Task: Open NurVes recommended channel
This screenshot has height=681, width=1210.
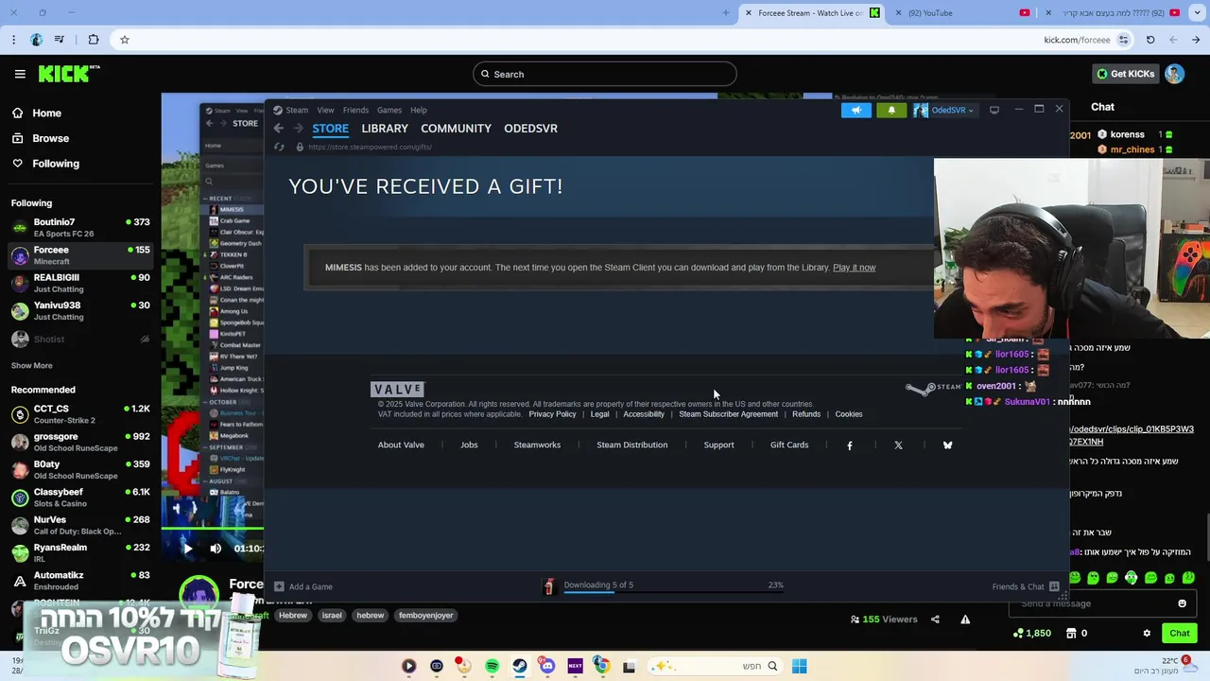Action: click(80, 525)
